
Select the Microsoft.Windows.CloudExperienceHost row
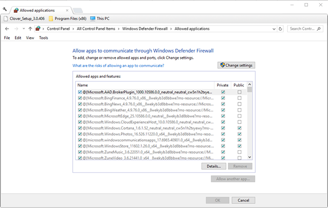coord(161,122)
